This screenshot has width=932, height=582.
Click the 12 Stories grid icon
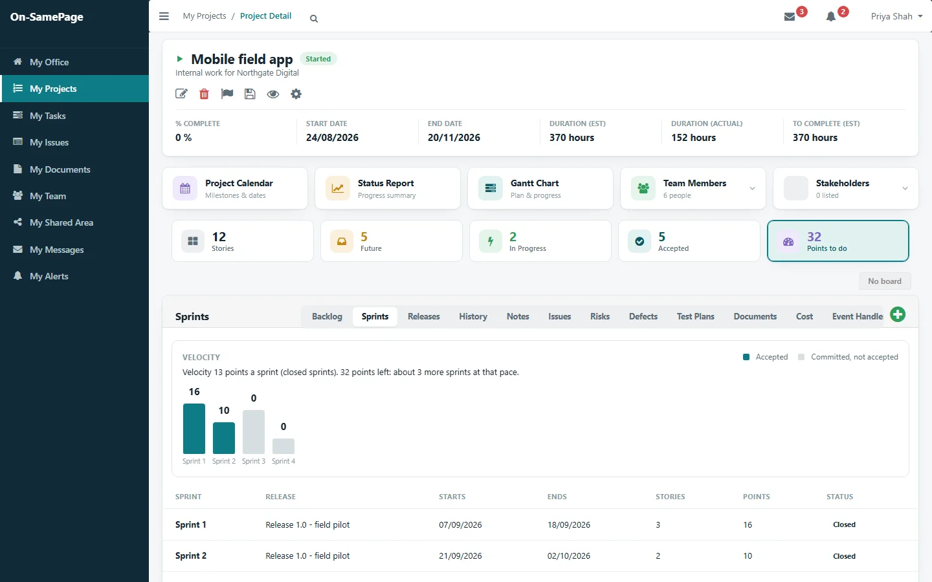(x=193, y=241)
